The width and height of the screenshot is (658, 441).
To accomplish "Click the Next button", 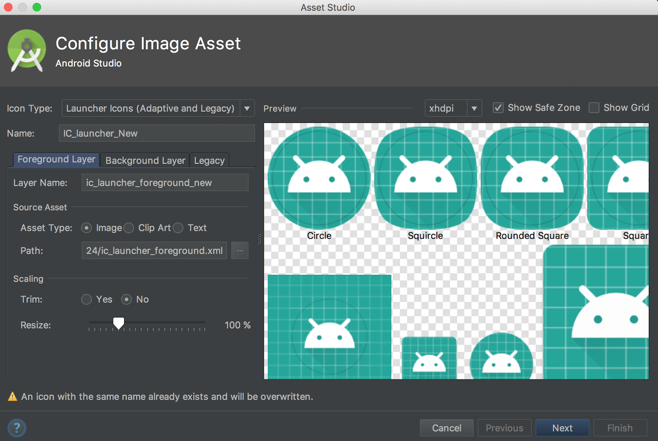I will (x=562, y=428).
